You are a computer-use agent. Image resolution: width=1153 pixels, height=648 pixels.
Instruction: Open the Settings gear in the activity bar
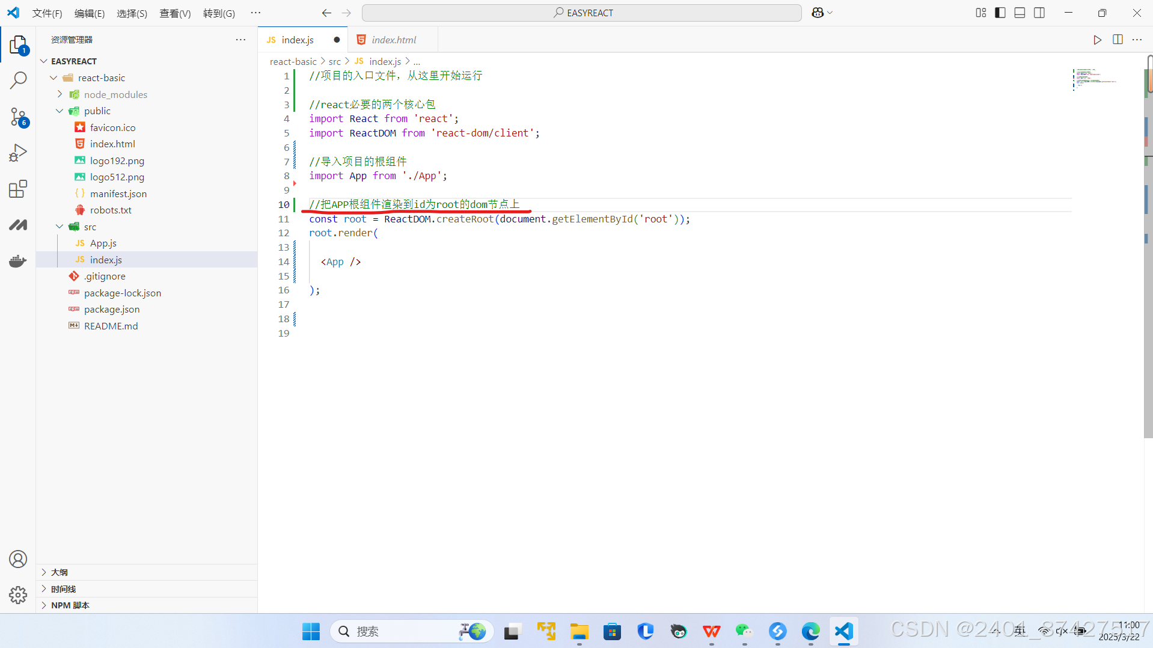click(18, 595)
